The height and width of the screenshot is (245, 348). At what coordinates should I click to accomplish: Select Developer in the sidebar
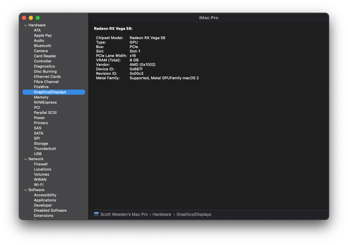pyautogui.click(x=43, y=205)
